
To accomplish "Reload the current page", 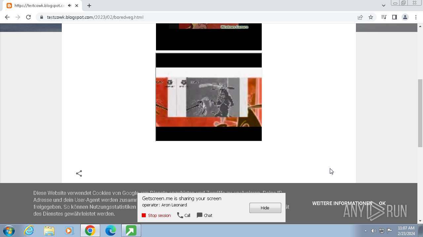I will pyautogui.click(x=28, y=17).
